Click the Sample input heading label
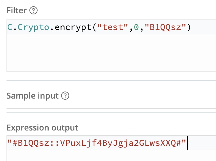216x161 pixels. tap(33, 96)
